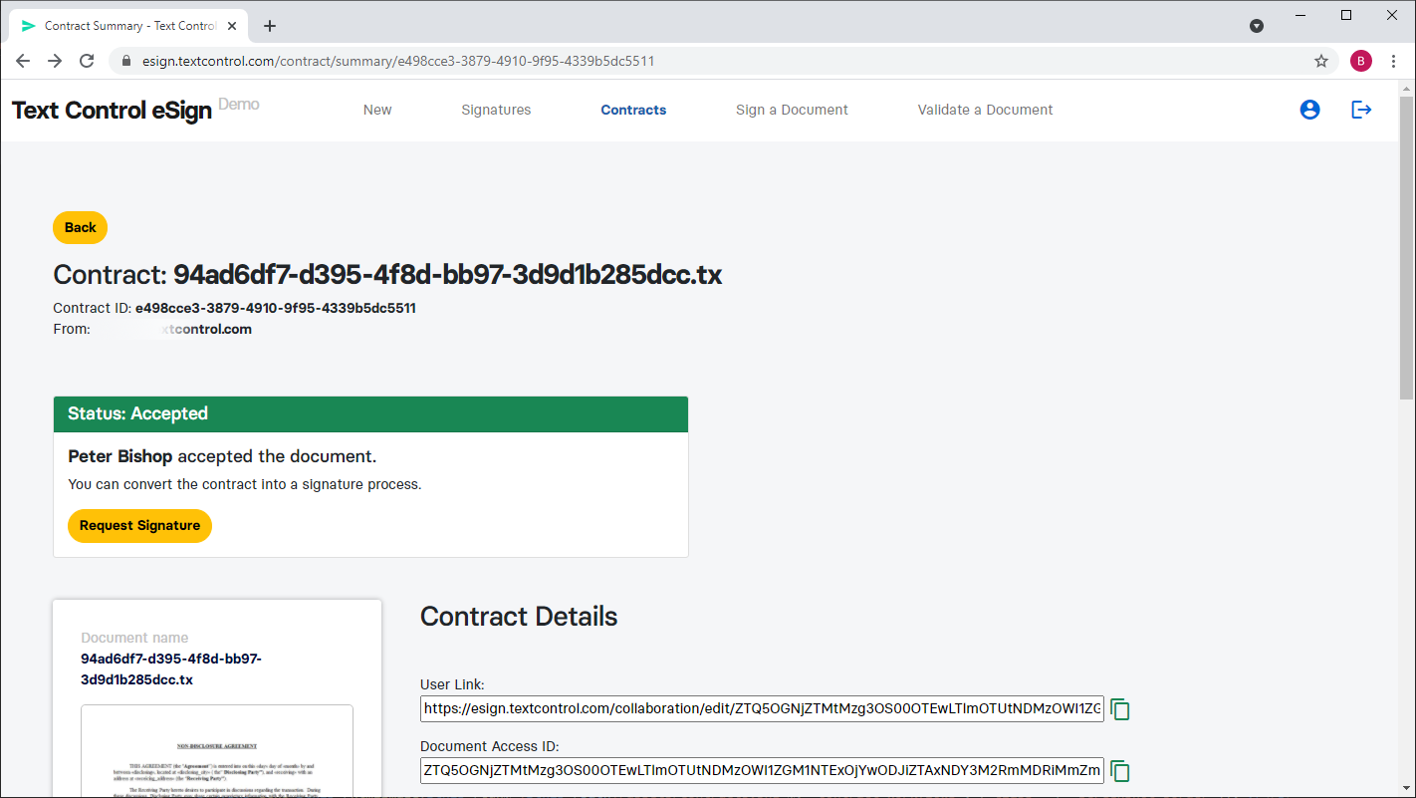
Task: Open a new browser tab with plus icon
Action: tap(270, 26)
